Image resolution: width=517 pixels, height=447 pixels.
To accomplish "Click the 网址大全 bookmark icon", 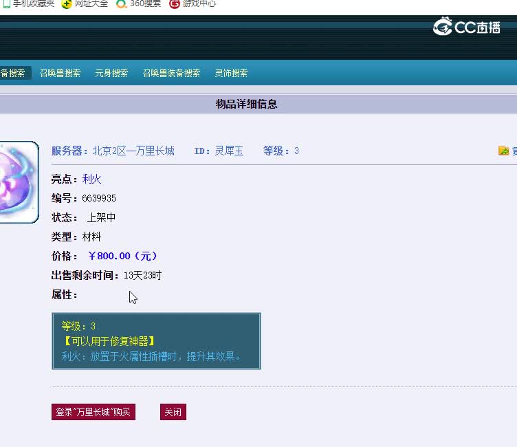I will (66, 4).
